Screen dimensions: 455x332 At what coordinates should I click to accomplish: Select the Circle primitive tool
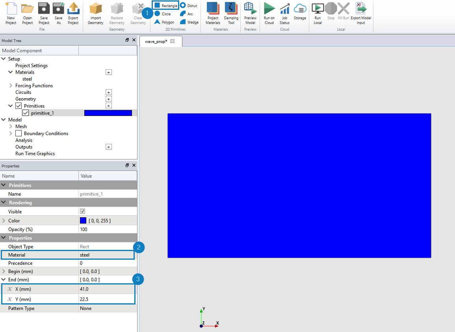point(162,14)
